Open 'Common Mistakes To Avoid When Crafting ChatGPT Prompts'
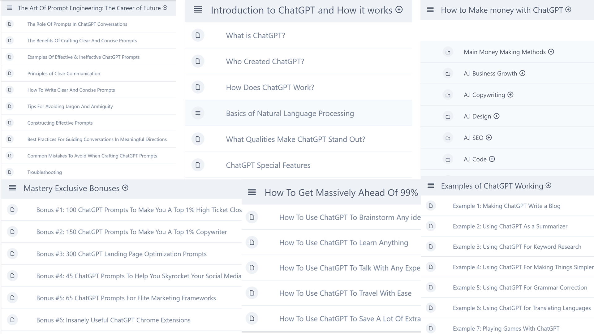This screenshot has width=594, height=334. click(92, 156)
